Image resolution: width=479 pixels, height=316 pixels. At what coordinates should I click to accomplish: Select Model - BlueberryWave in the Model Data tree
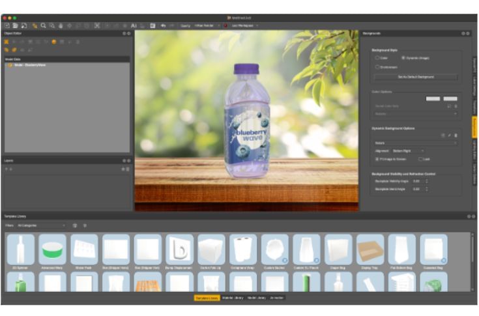pos(30,65)
